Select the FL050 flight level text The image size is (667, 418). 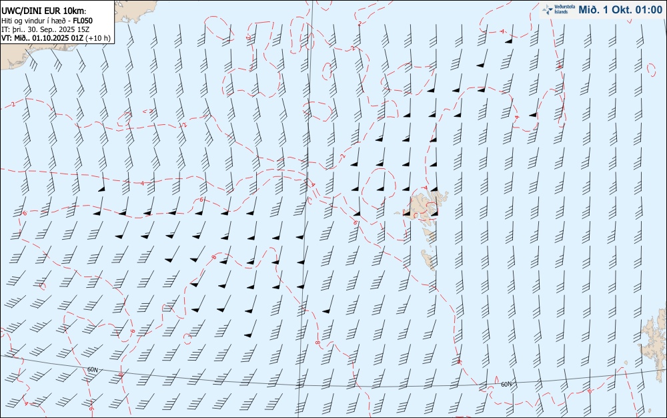click(x=83, y=21)
